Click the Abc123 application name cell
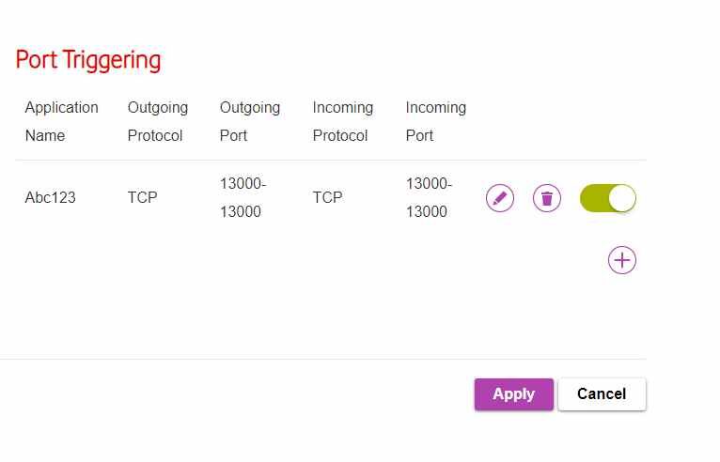 tap(50, 198)
